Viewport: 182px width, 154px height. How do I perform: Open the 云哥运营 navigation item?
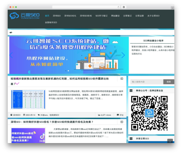[139, 16]
